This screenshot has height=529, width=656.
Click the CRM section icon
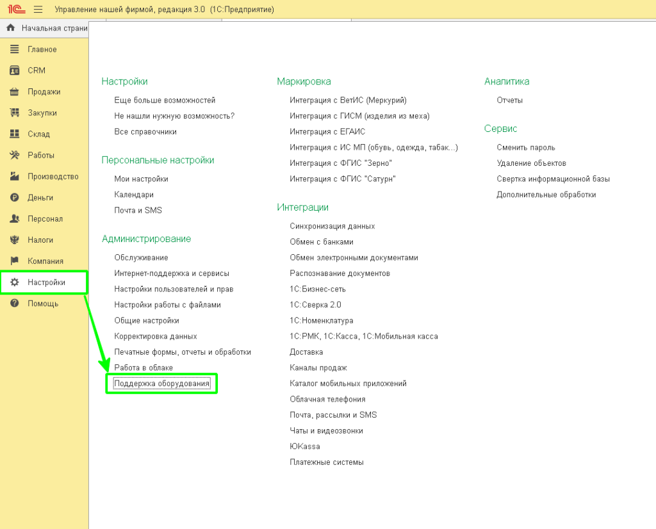14,70
